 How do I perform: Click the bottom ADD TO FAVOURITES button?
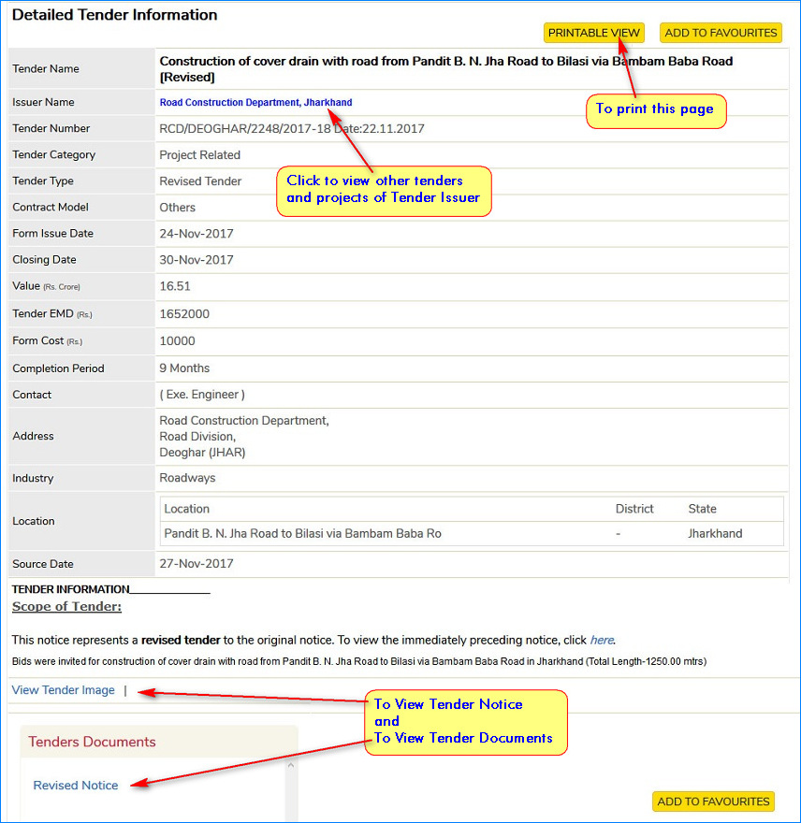point(713,801)
